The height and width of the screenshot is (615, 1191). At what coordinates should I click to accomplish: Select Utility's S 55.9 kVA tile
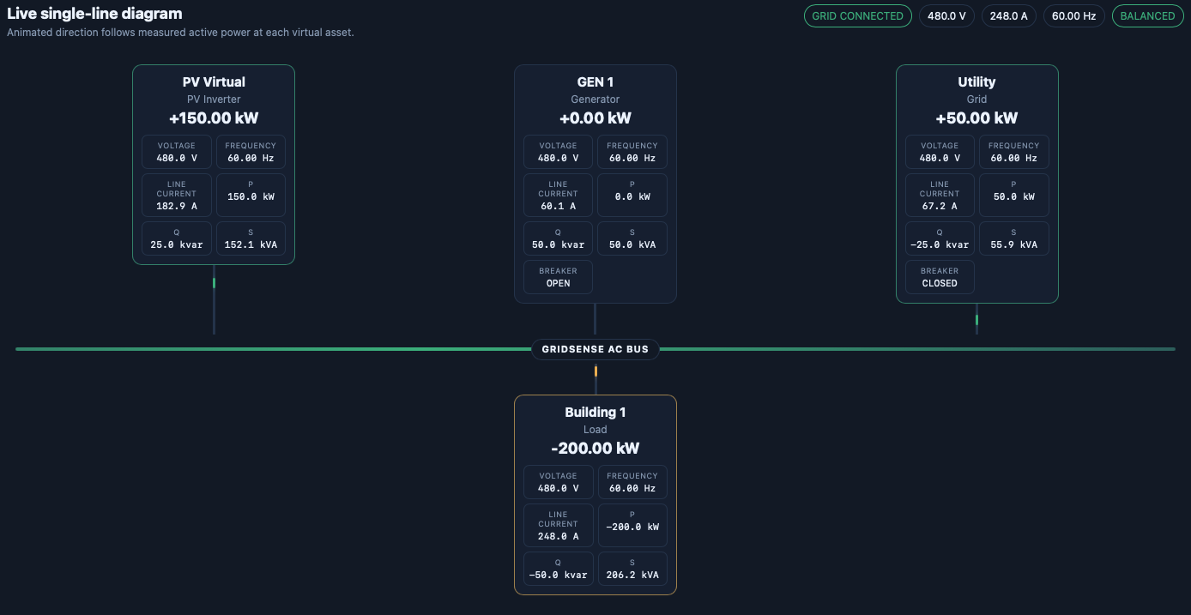click(1014, 238)
